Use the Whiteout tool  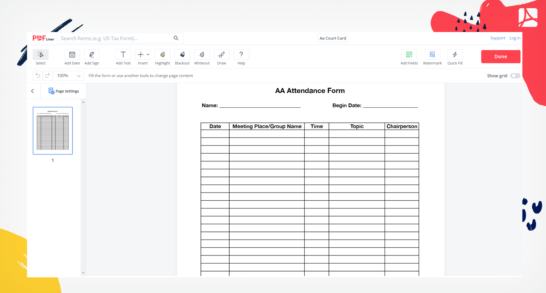tap(202, 55)
